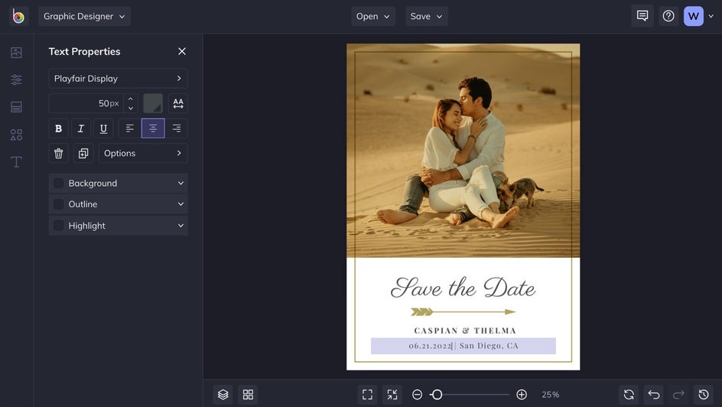
Task: Click the Bold formatting icon
Action: coord(58,129)
